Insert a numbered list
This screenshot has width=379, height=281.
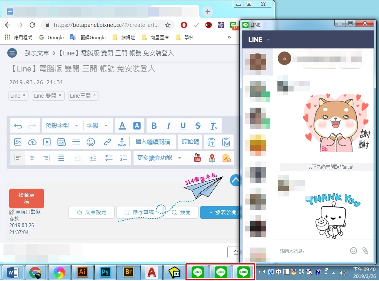[124, 158]
